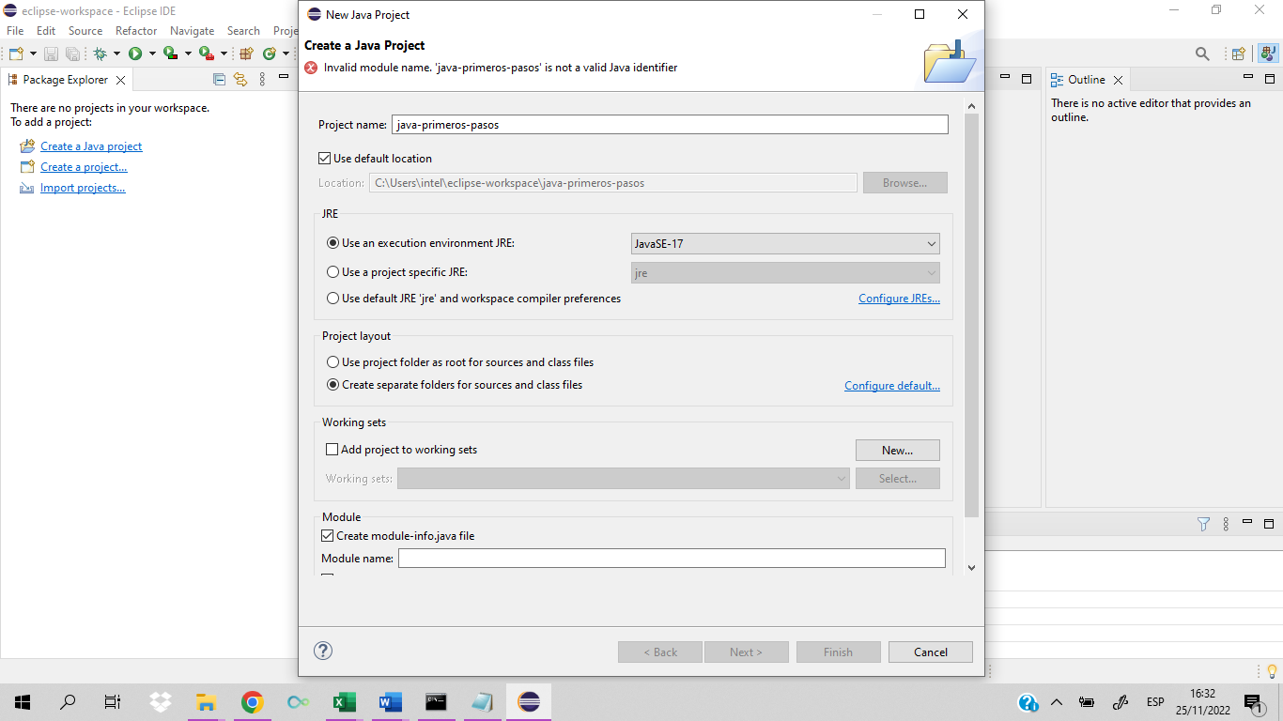This screenshot has height=721, width=1283.
Task: Toggle Link with Editor in Package Explorer
Action: point(240,80)
